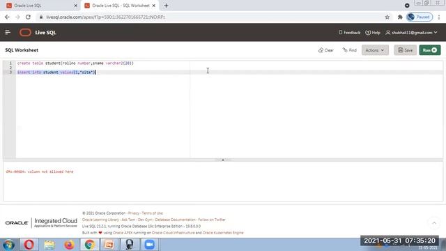Run the SQL statement

429,50
